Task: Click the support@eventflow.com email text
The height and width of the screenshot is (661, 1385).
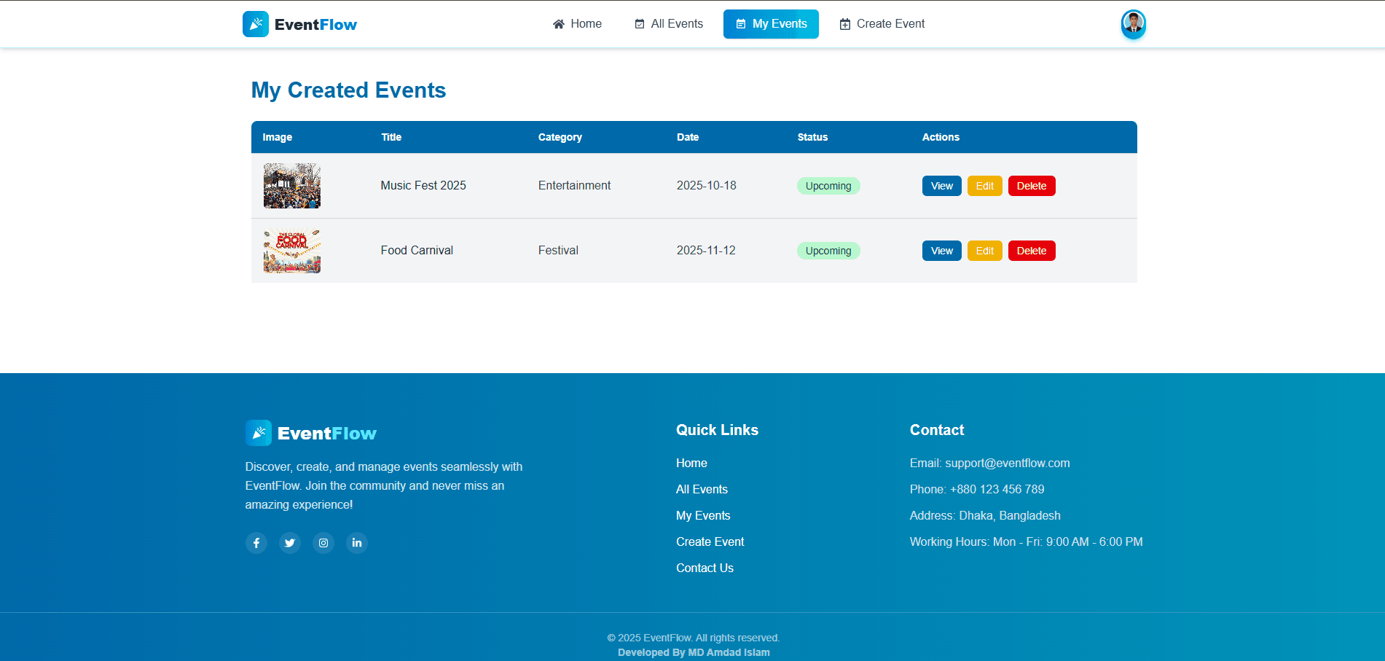Action: tap(1008, 463)
